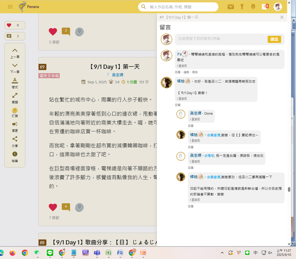Screen dimensions: 296x259
Task: Click 刪除 under the 7's comment
Action: coord(195,72)
